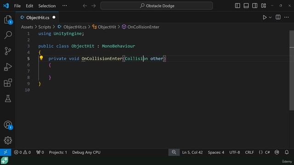Click ObjectHit class name in line 3

83,46
